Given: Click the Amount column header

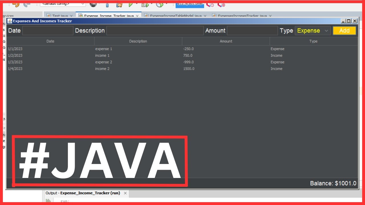Looking at the screenshot, I should click(x=226, y=41).
